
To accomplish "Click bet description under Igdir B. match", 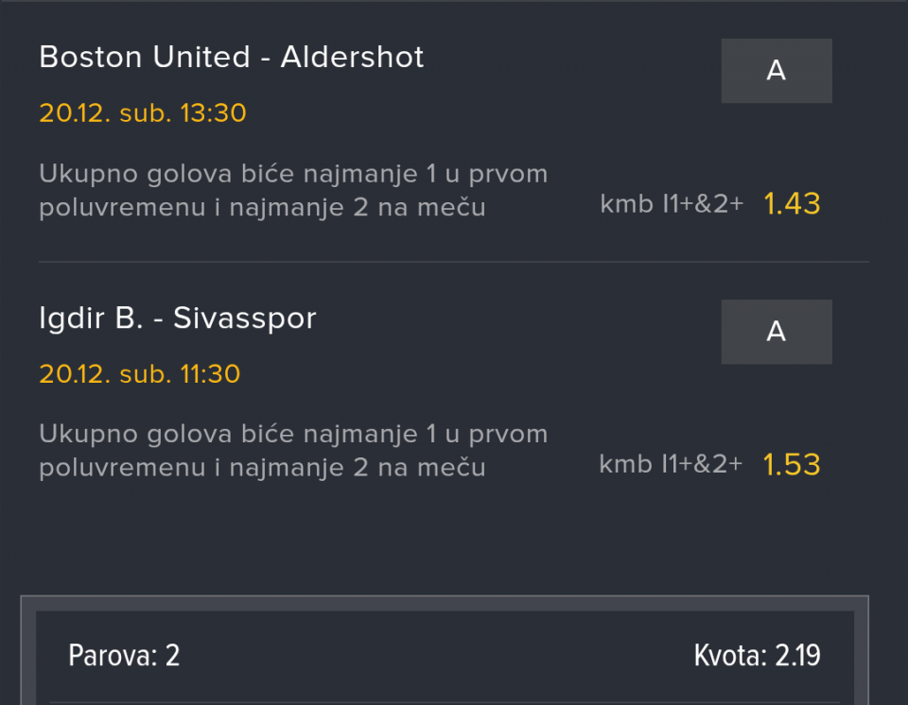I will pos(293,451).
